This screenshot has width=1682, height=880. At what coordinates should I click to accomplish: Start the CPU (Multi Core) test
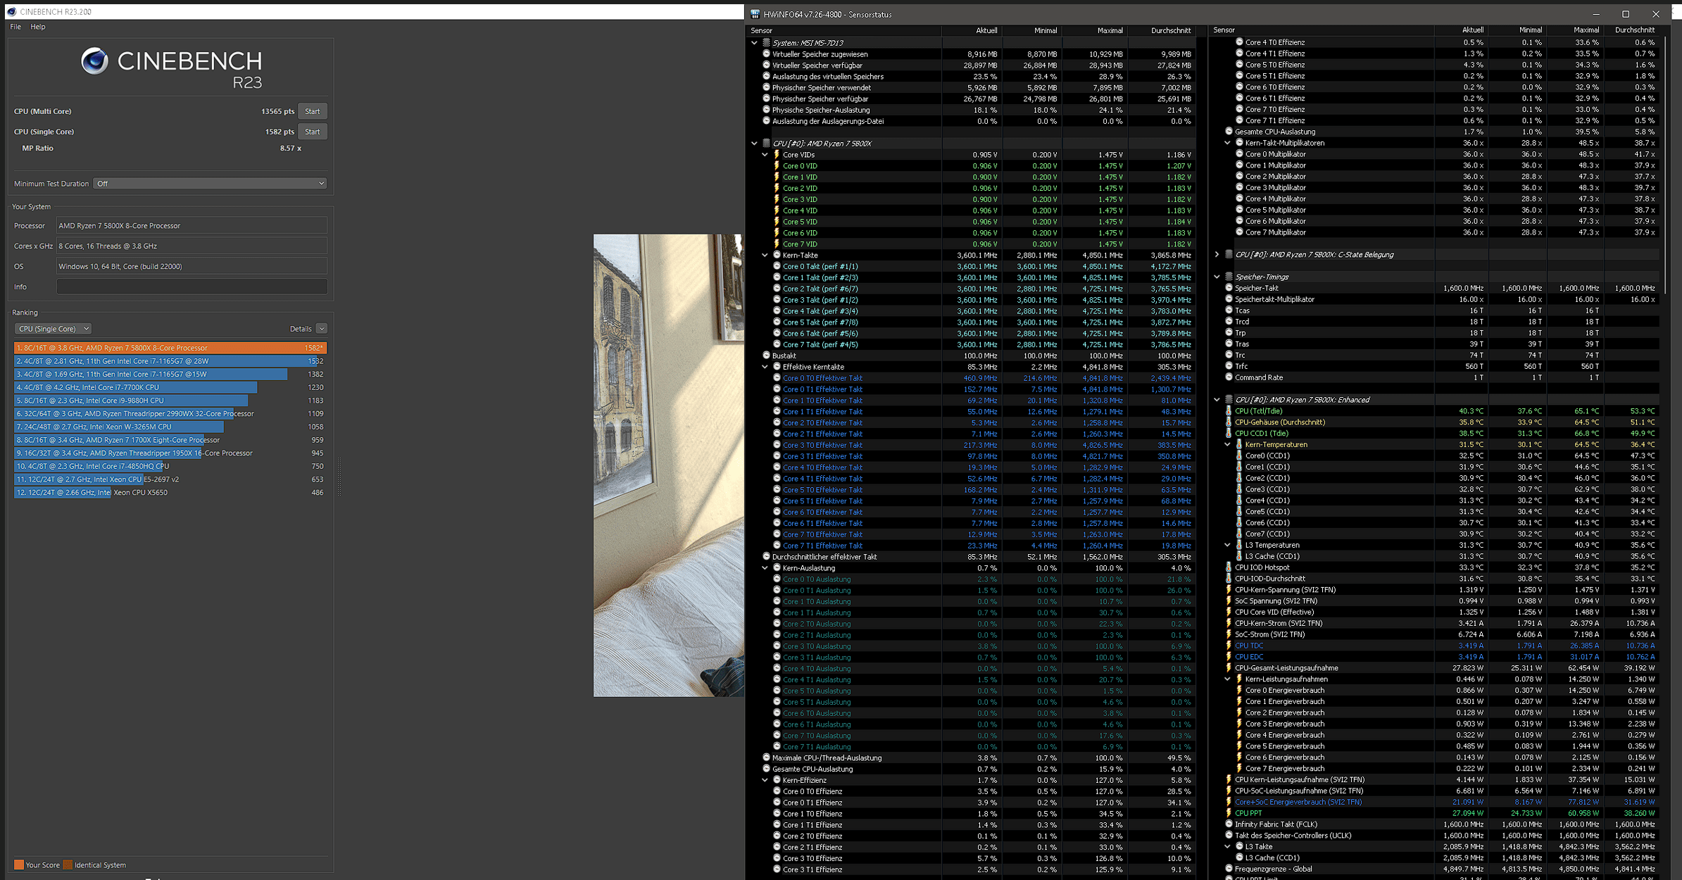pyautogui.click(x=313, y=111)
